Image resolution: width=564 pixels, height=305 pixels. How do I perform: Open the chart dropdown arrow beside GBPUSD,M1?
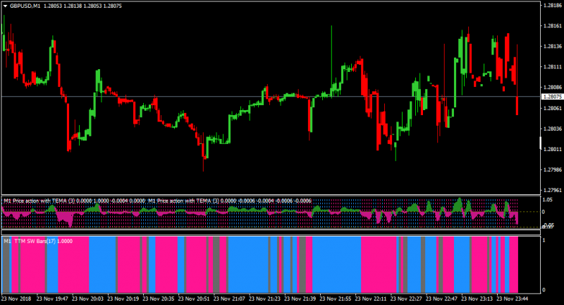point(6,6)
